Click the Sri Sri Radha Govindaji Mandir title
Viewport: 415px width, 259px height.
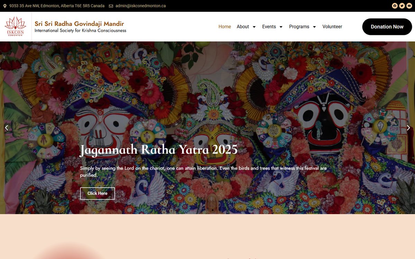pyautogui.click(x=79, y=23)
